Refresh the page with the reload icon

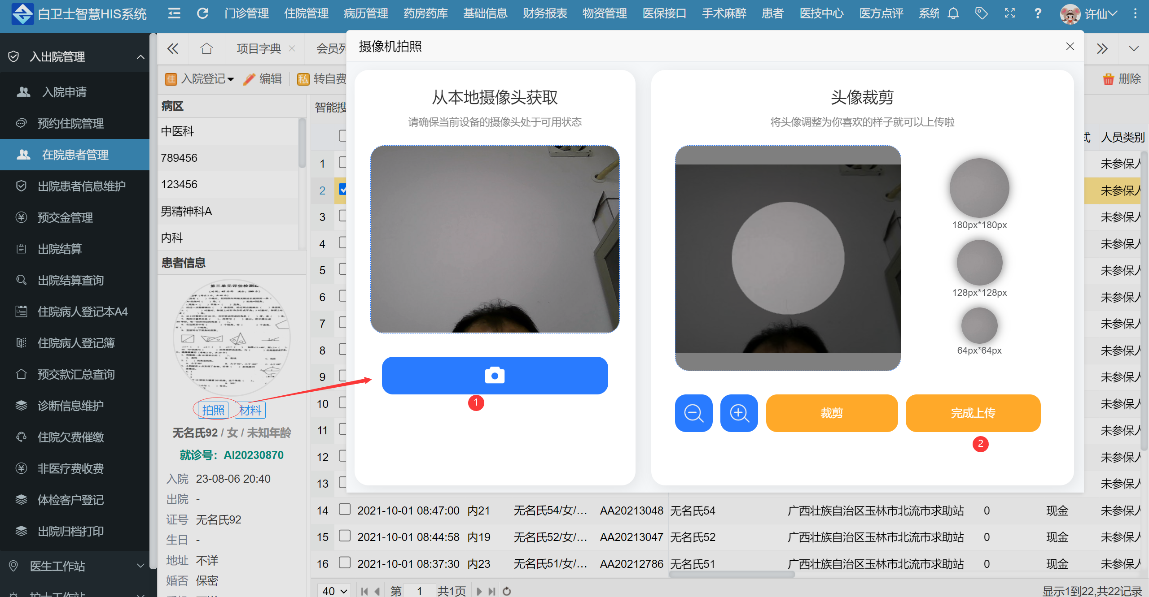(202, 13)
